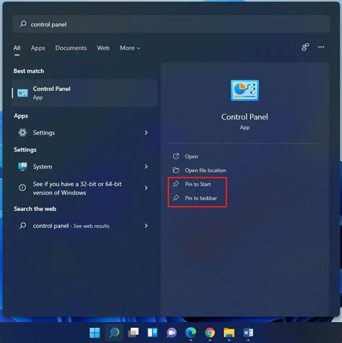
Task: Open File Explorer from the taskbar
Action: 229,333
